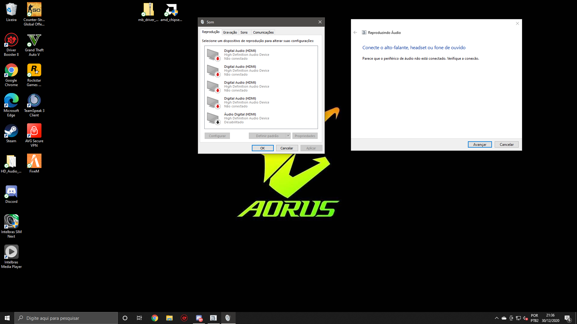Click the taskbar search box

coord(66,318)
